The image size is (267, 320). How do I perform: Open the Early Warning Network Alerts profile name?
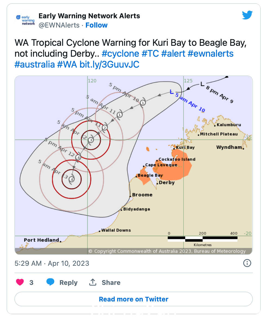[x=89, y=16]
